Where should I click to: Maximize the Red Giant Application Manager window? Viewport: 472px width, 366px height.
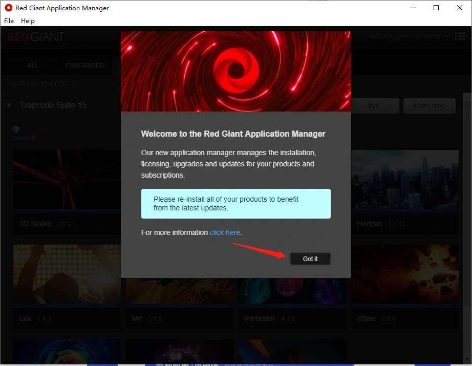click(436, 8)
